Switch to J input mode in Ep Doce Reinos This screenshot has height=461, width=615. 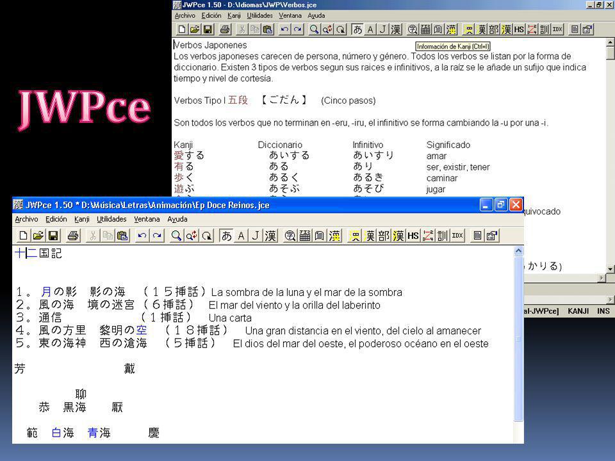pos(256,236)
